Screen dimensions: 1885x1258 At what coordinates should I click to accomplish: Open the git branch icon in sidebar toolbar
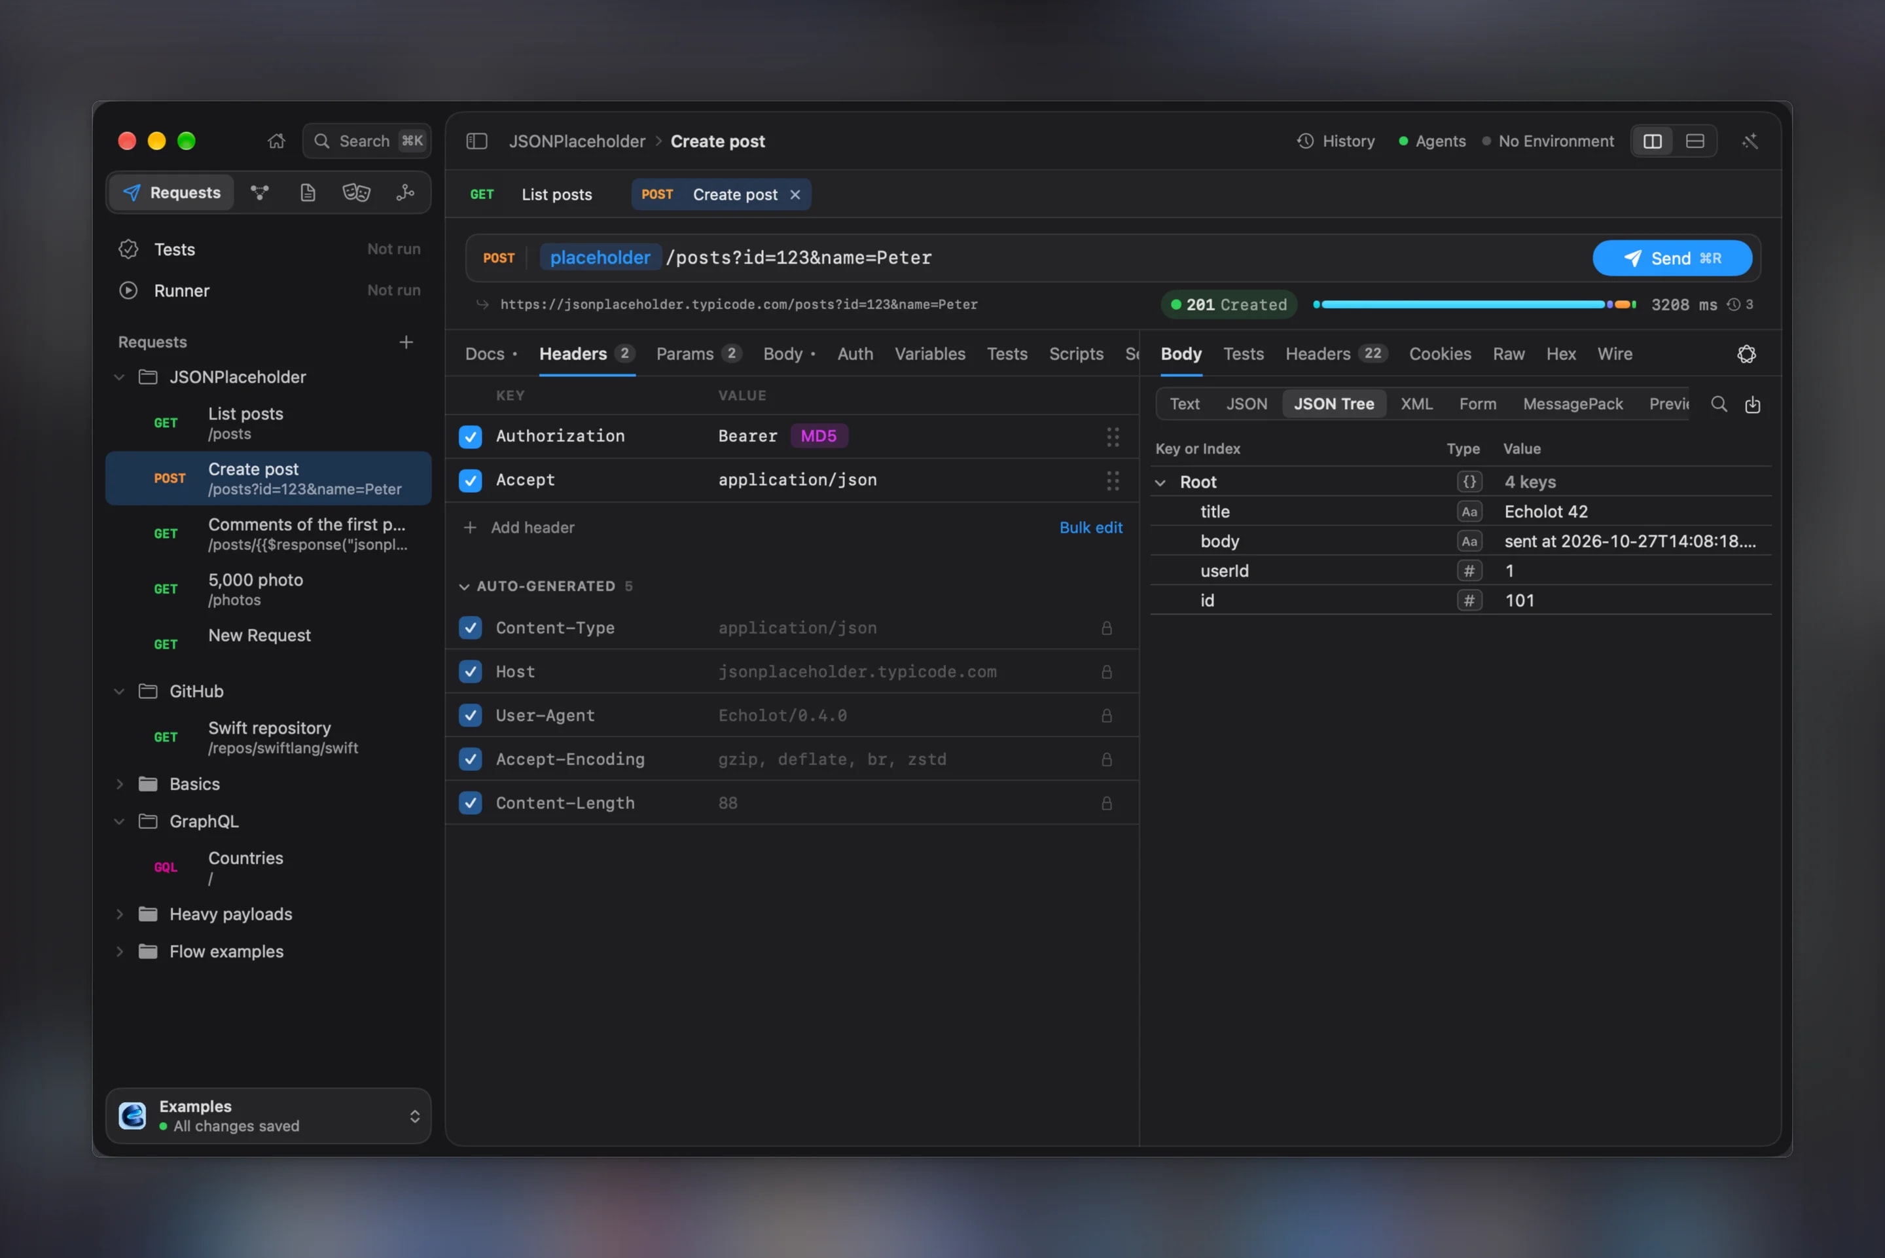coord(405,192)
